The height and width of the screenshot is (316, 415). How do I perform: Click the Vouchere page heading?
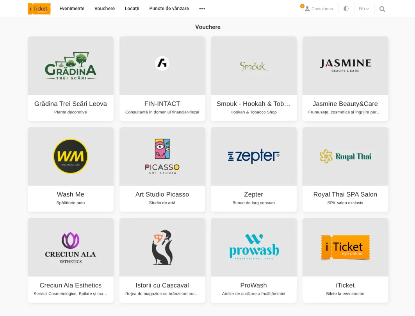tap(208, 27)
